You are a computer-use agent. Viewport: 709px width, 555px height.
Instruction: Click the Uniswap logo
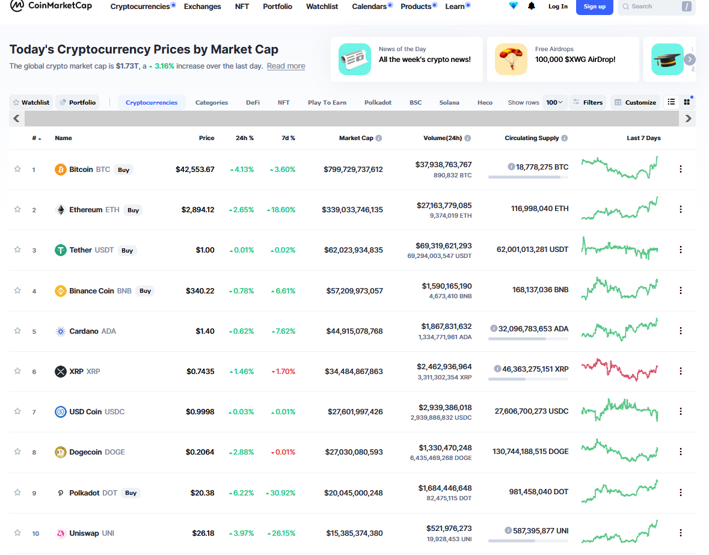pyautogui.click(x=60, y=533)
